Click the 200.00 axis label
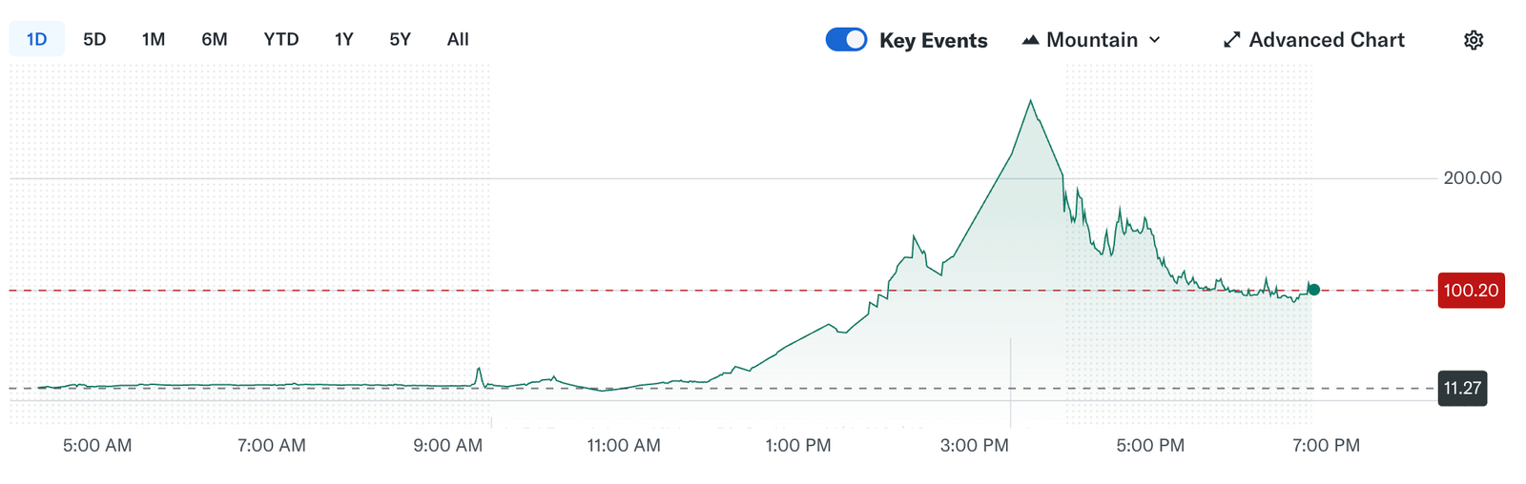The image size is (1526, 484). coord(1473,178)
